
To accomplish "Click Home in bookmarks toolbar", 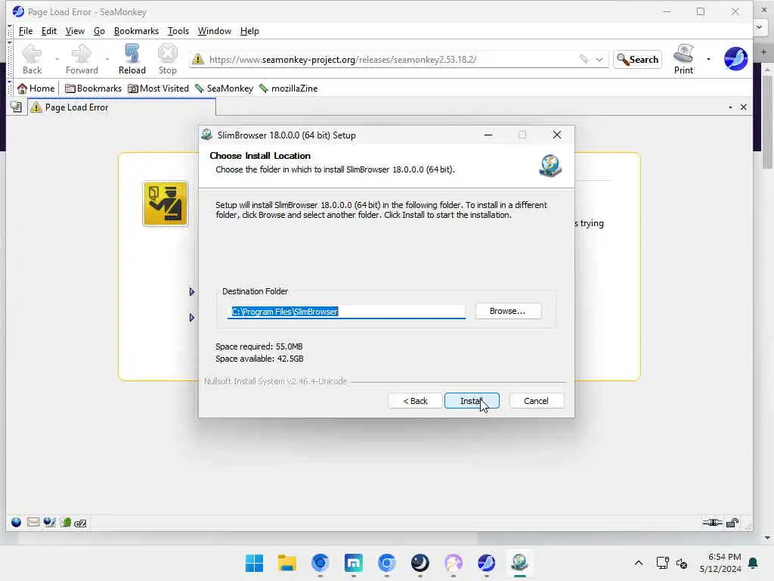I will tap(36, 89).
